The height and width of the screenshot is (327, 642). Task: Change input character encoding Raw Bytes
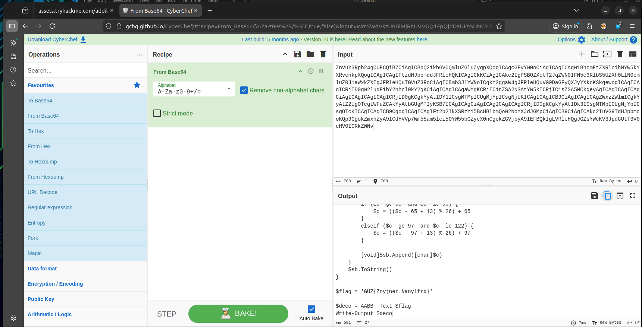coord(607,181)
